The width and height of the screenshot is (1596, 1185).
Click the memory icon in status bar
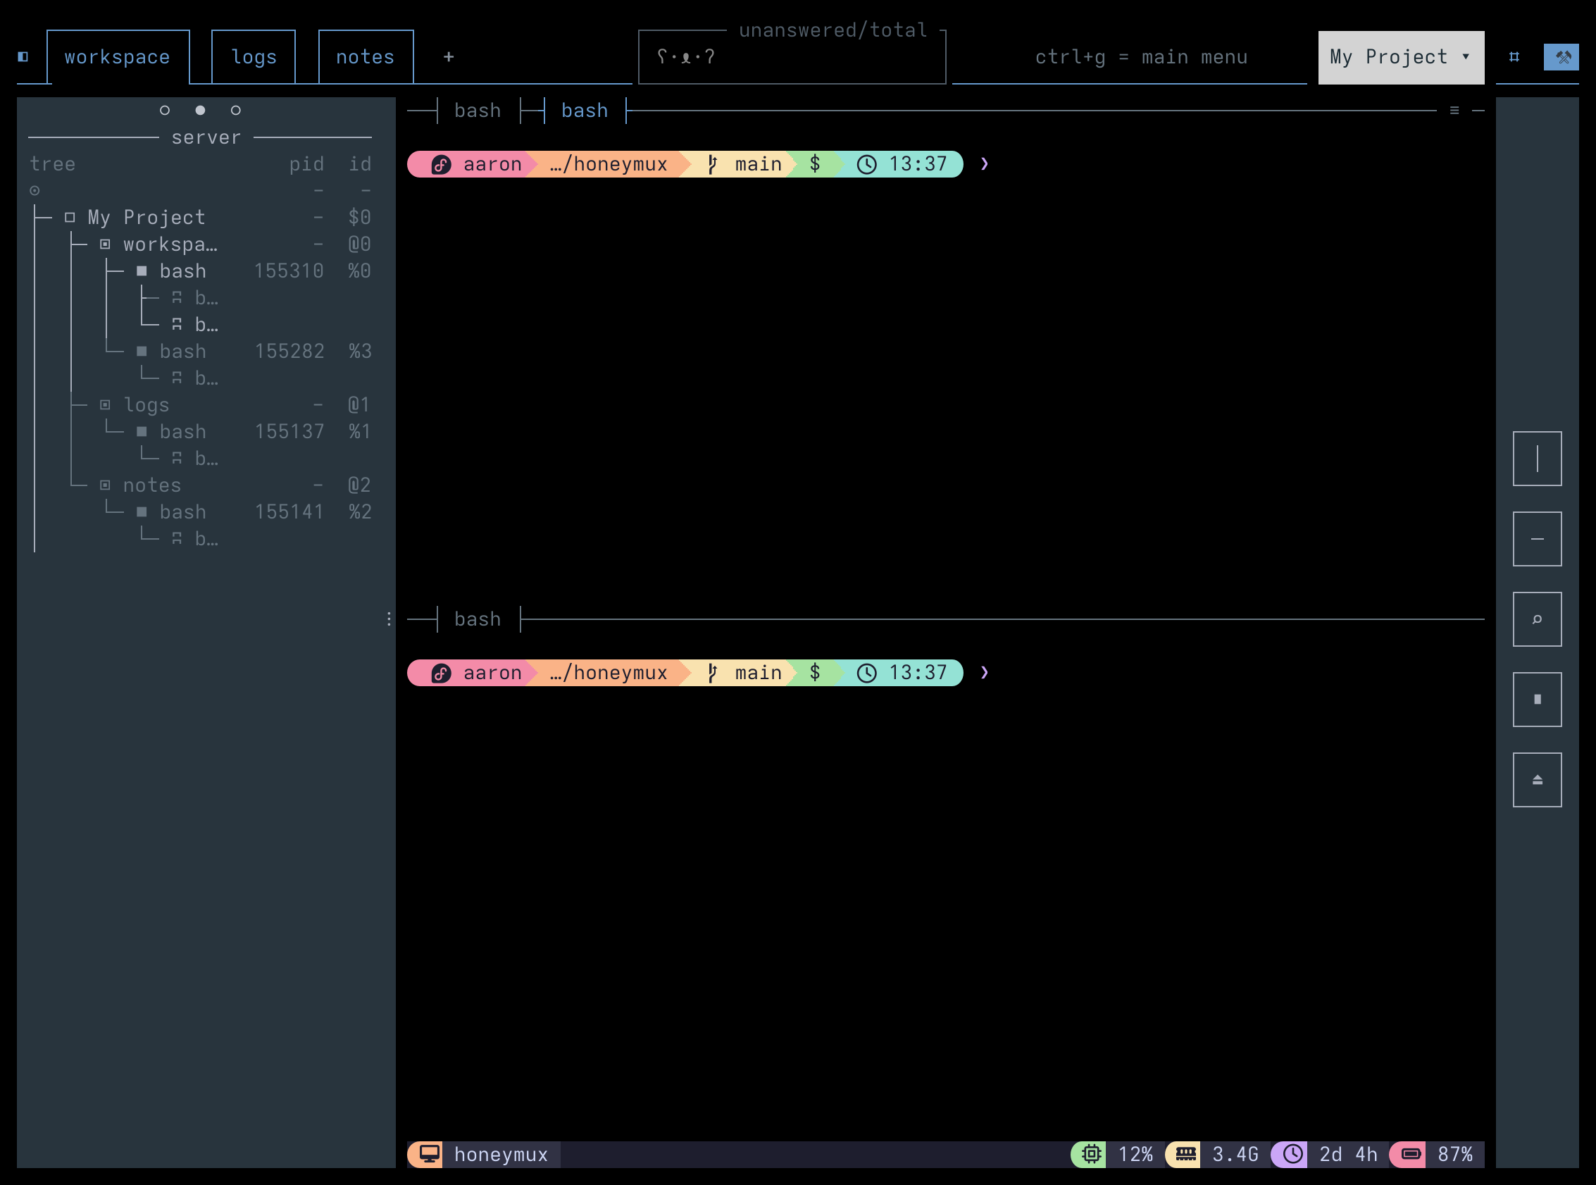(1185, 1154)
